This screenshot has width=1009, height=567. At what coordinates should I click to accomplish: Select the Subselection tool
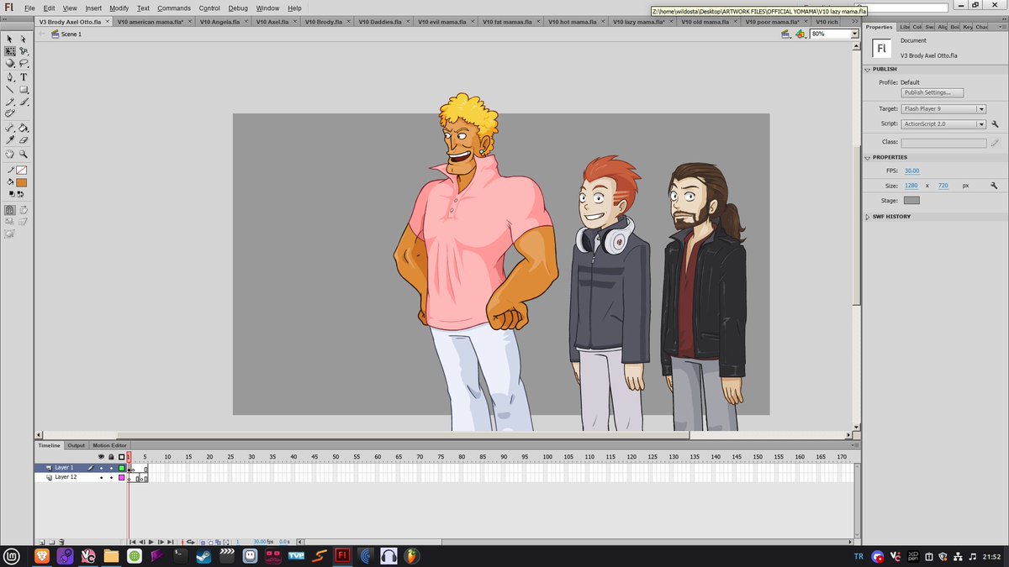24,39
